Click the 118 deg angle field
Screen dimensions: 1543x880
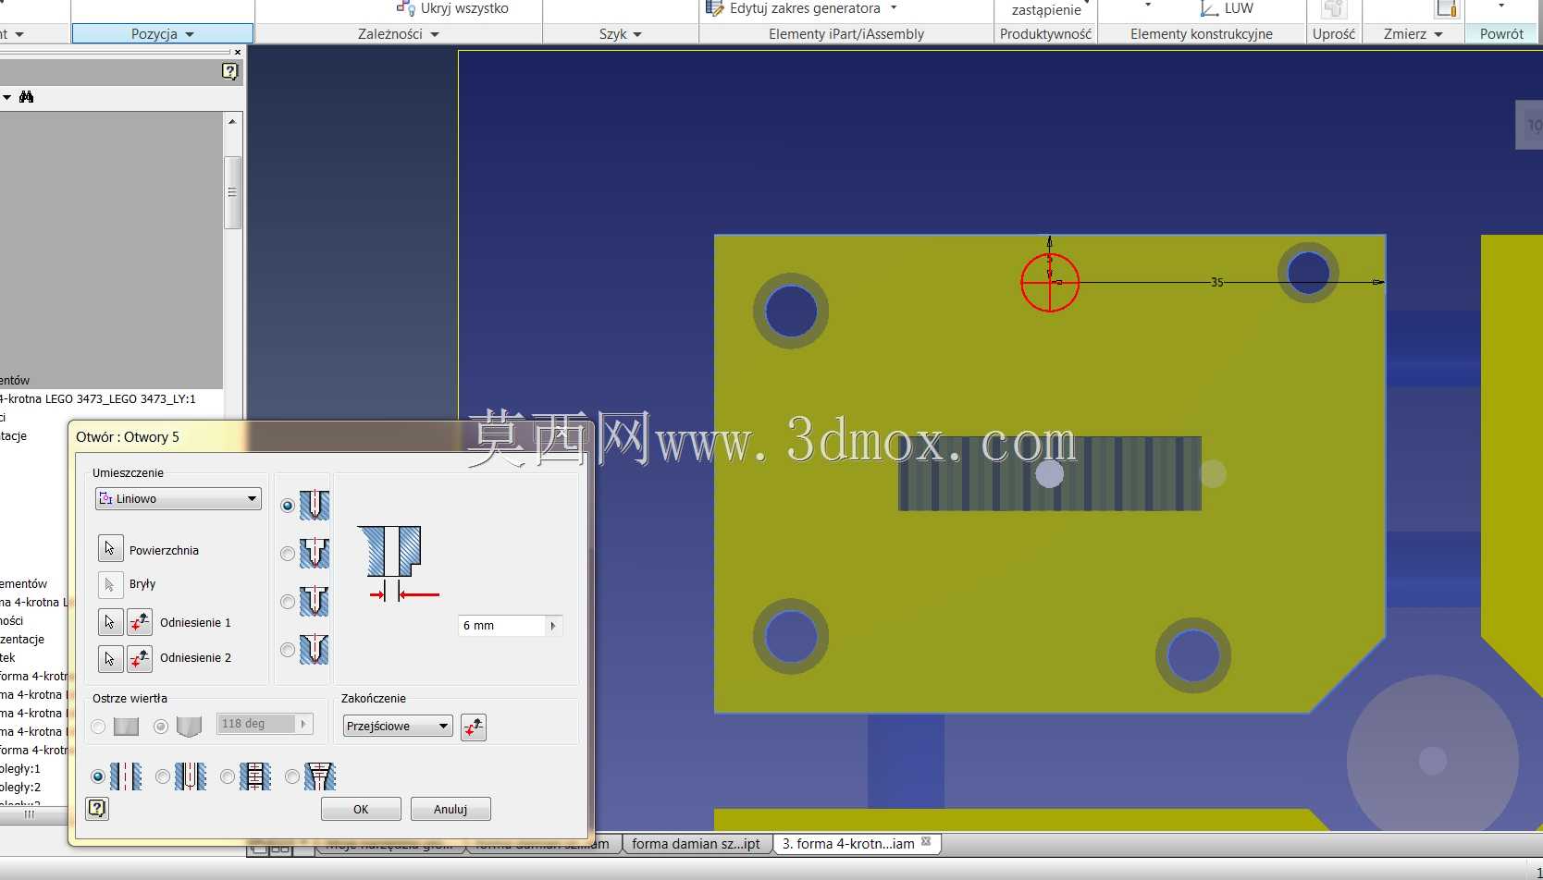[257, 724]
